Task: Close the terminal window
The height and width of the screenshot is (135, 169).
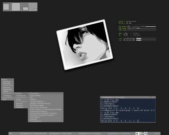Action: pyautogui.click(x=155, y=97)
